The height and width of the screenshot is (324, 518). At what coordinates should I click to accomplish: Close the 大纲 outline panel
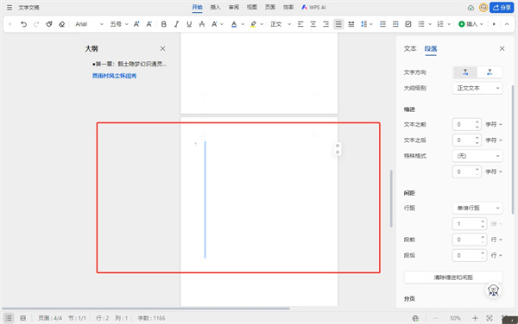coord(162,49)
